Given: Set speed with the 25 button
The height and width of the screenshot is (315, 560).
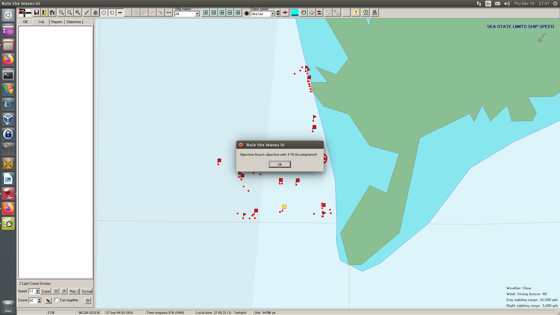Looking at the screenshot, I should tap(64, 291).
